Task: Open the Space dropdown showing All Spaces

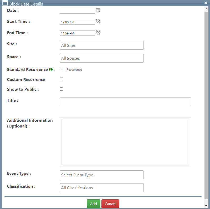Action: point(102,58)
